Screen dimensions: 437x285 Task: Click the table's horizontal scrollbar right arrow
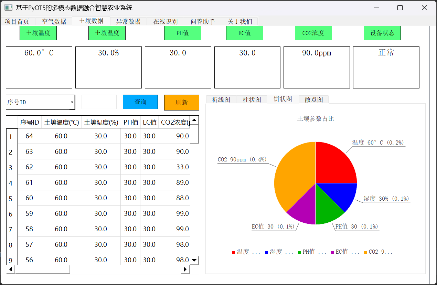pos(186,269)
